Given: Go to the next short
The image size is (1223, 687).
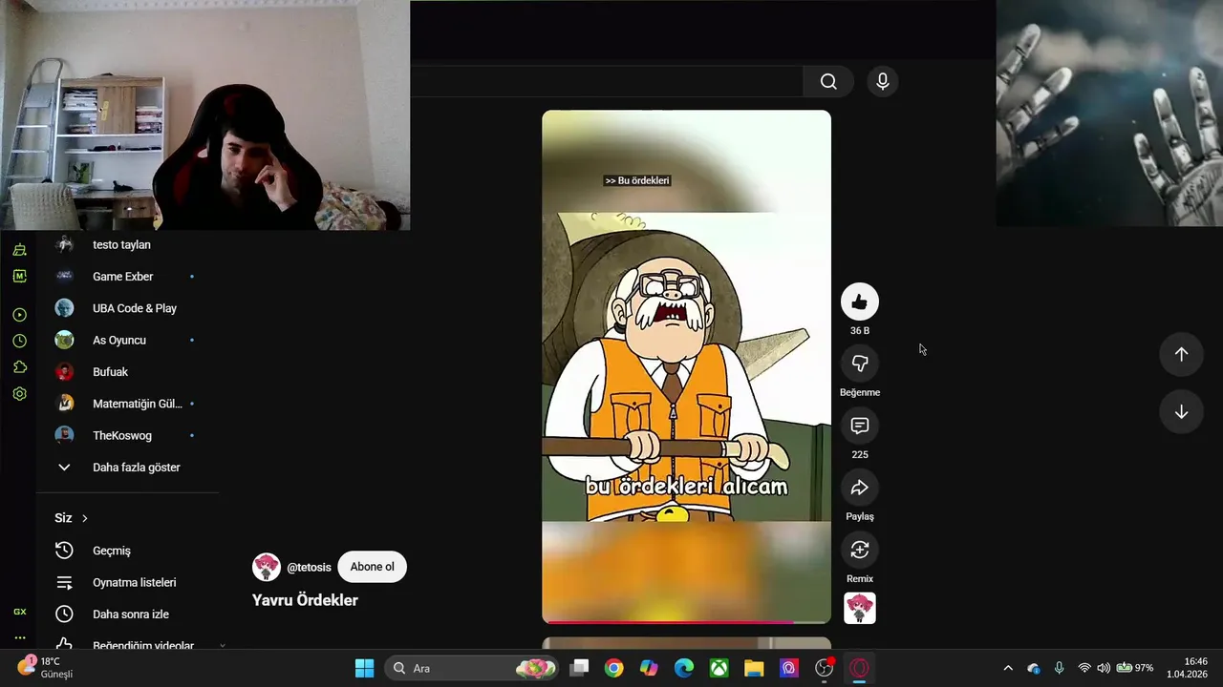Looking at the screenshot, I should [1181, 412].
